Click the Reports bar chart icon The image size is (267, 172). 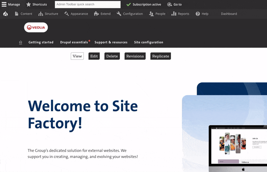point(174,14)
